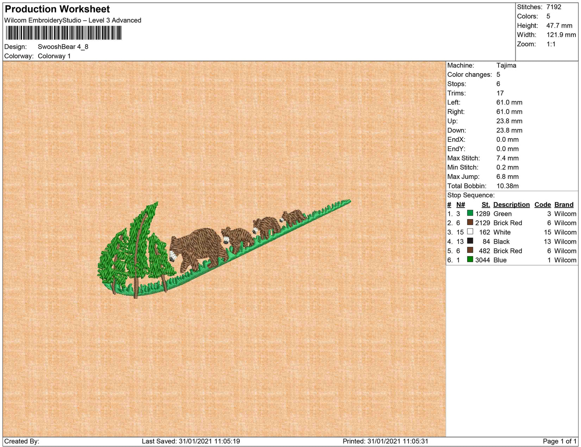Click the "Blue" description in stop 6
The height and width of the screenshot is (447, 581).
point(500,260)
